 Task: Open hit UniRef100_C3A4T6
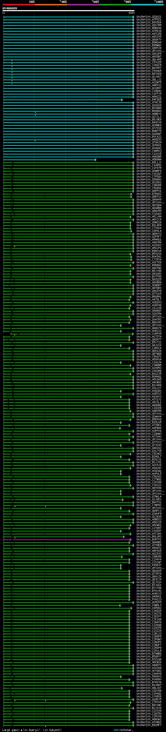pos(149,622)
